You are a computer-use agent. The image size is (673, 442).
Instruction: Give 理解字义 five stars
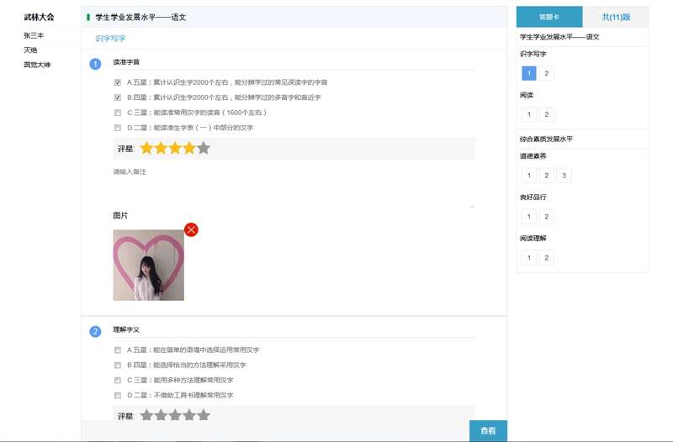[203, 415]
